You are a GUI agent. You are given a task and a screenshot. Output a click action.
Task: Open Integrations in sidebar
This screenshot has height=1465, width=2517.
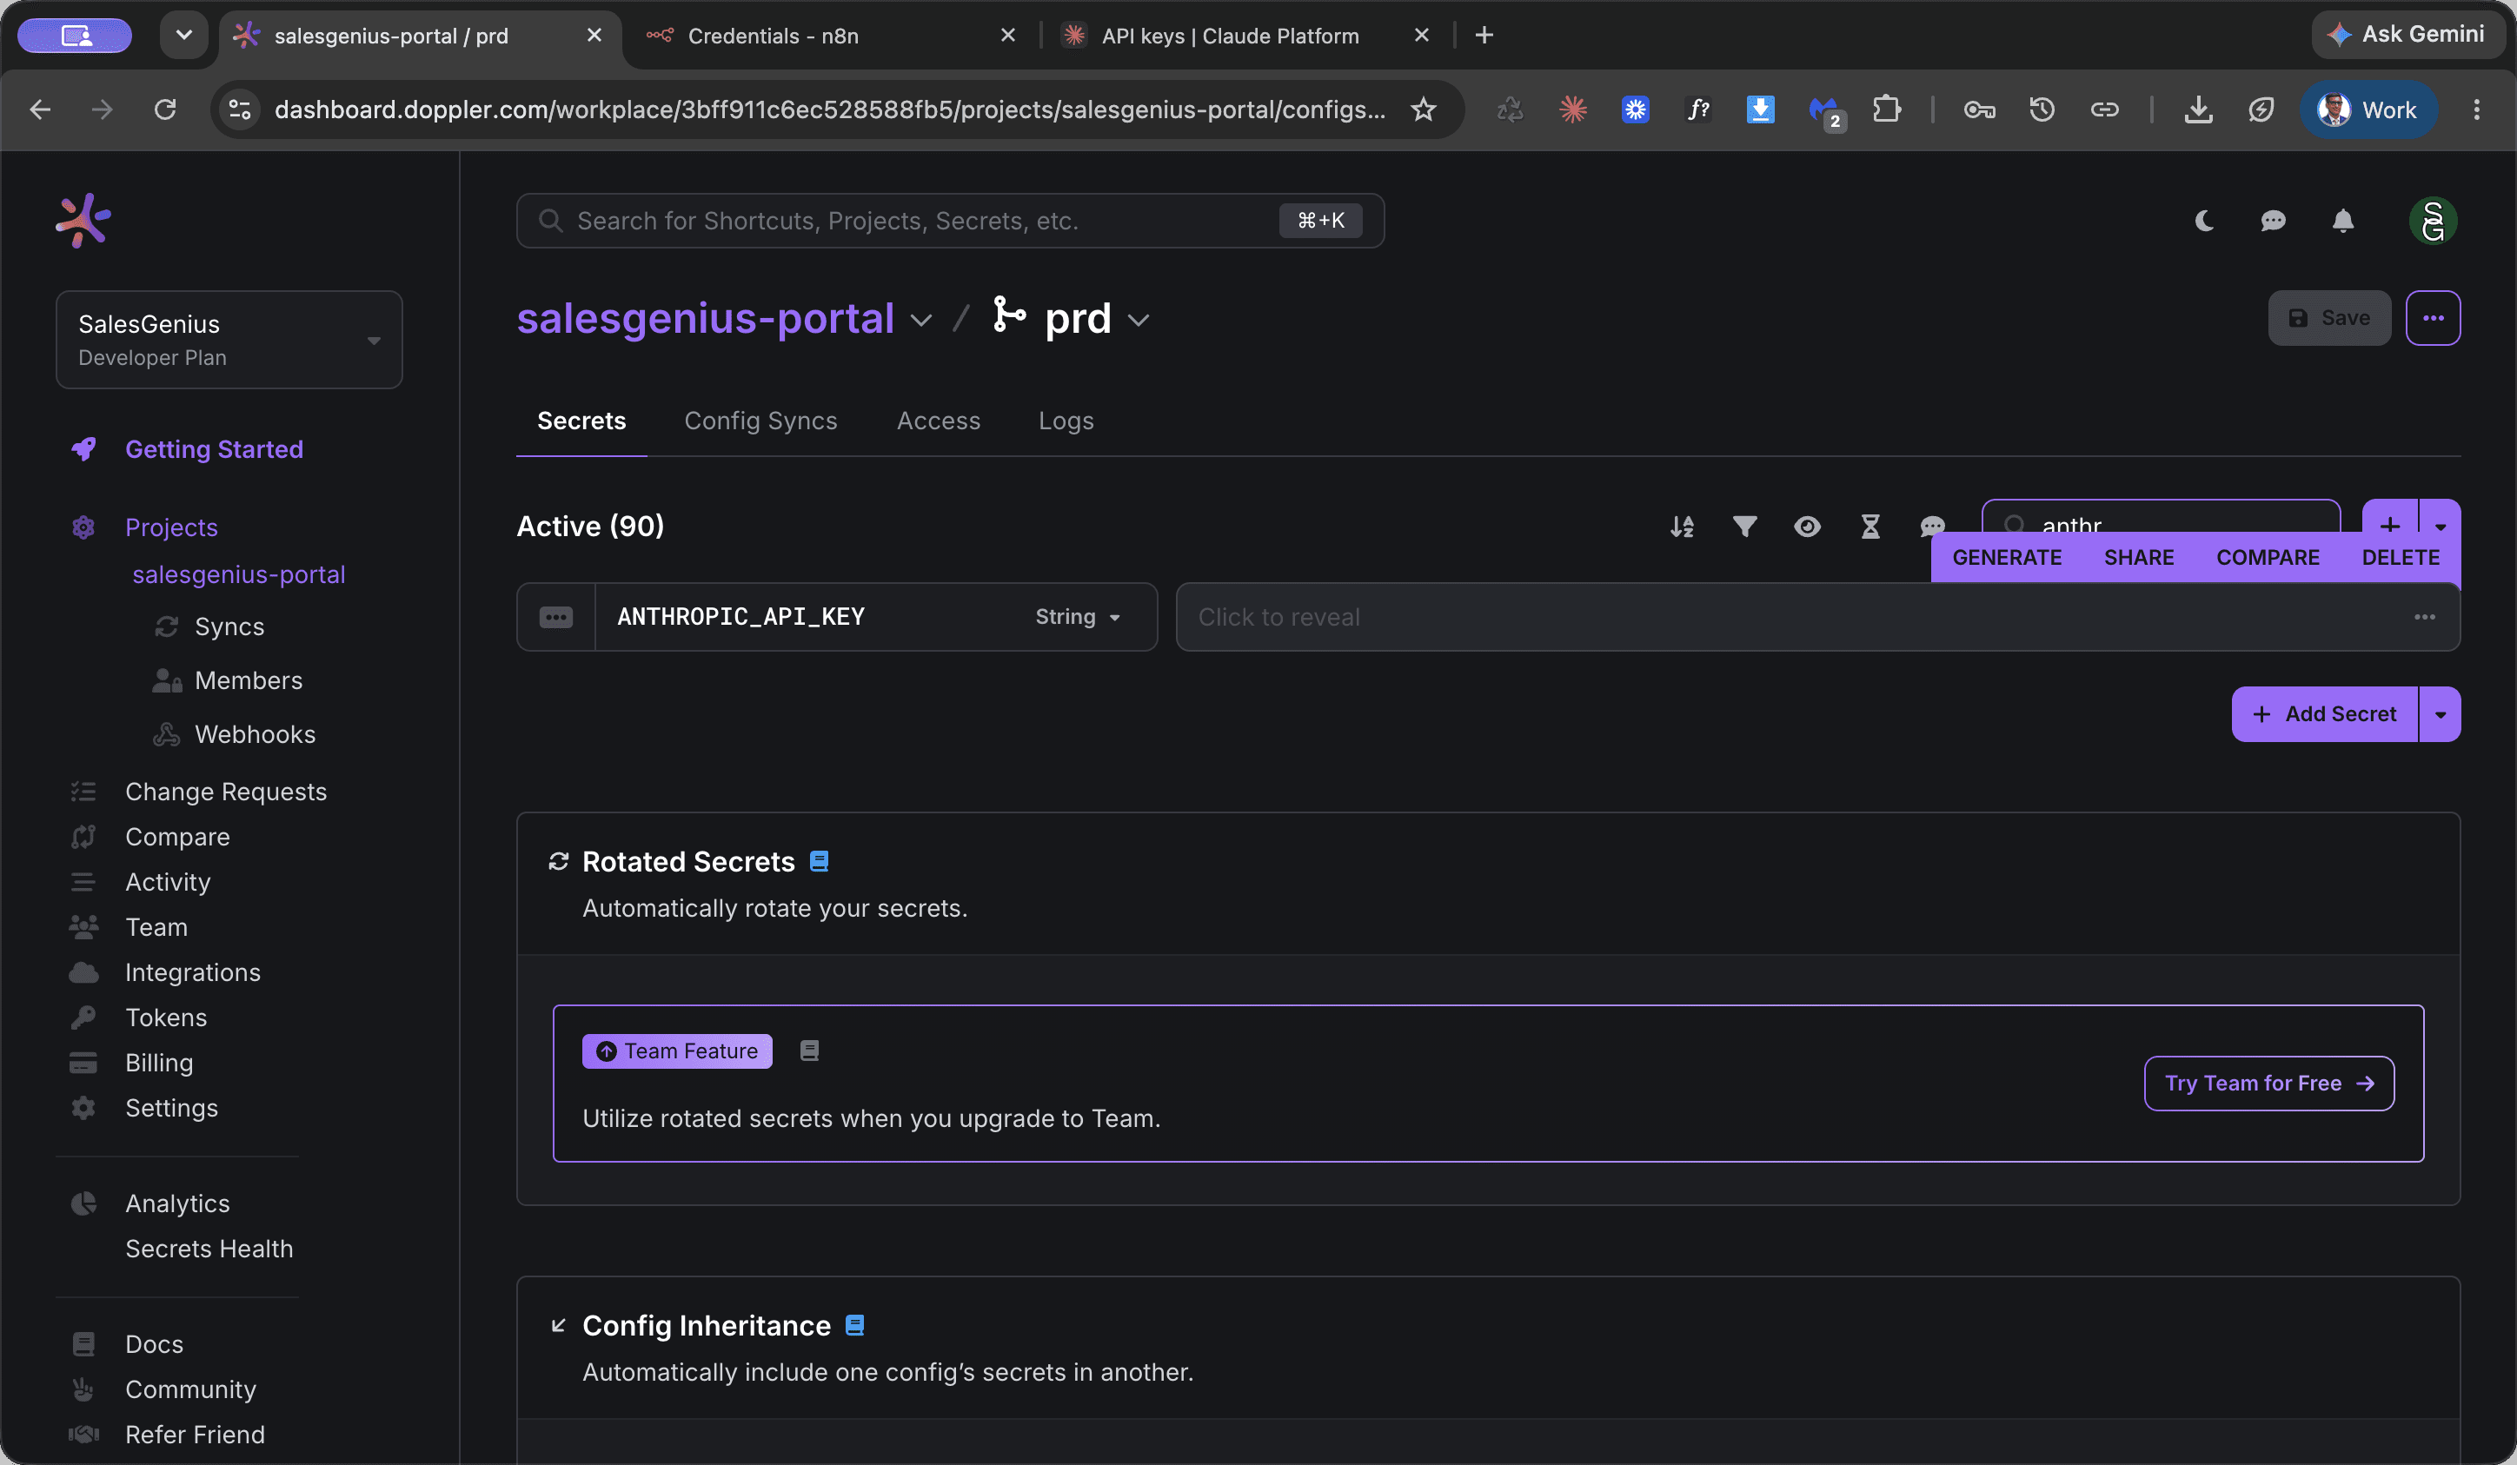(x=193, y=972)
